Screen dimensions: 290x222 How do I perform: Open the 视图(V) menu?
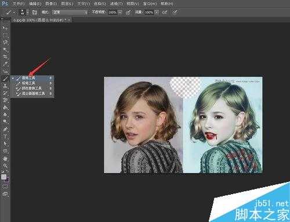click(x=133, y=3)
